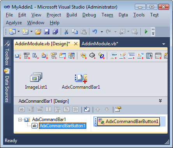Open the Team menu

[107, 15]
